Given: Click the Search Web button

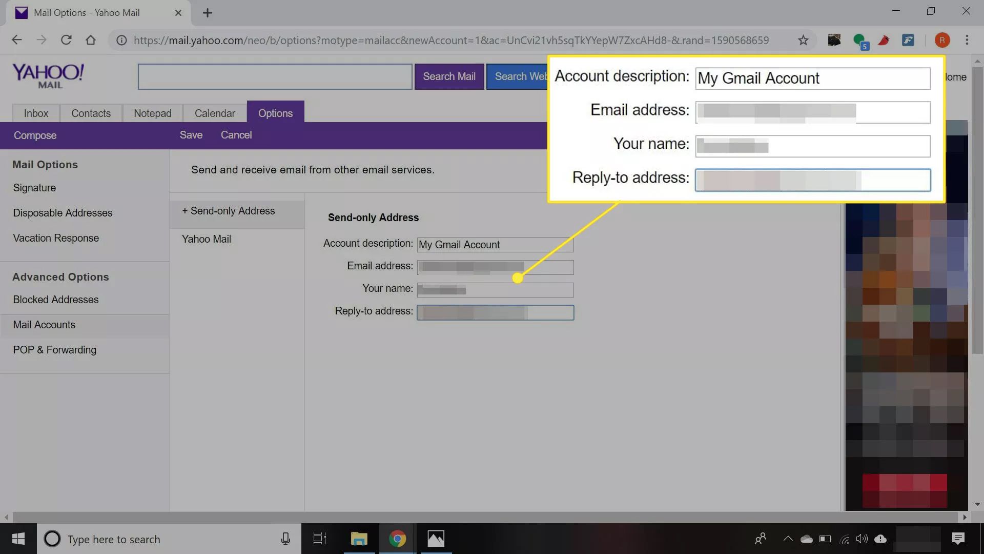Looking at the screenshot, I should point(517,76).
